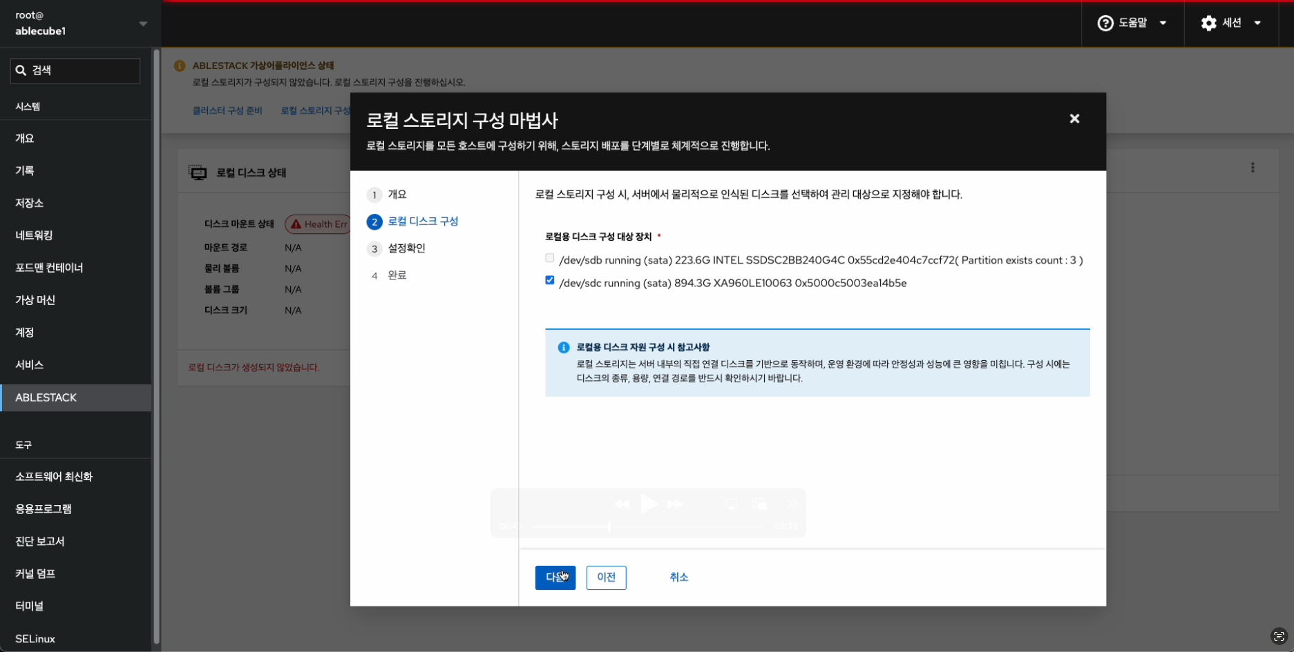Go to the 설정확인 wizard step
The width and height of the screenshot is (1294, 652).
pyautogui.click(x=406, y=248)
